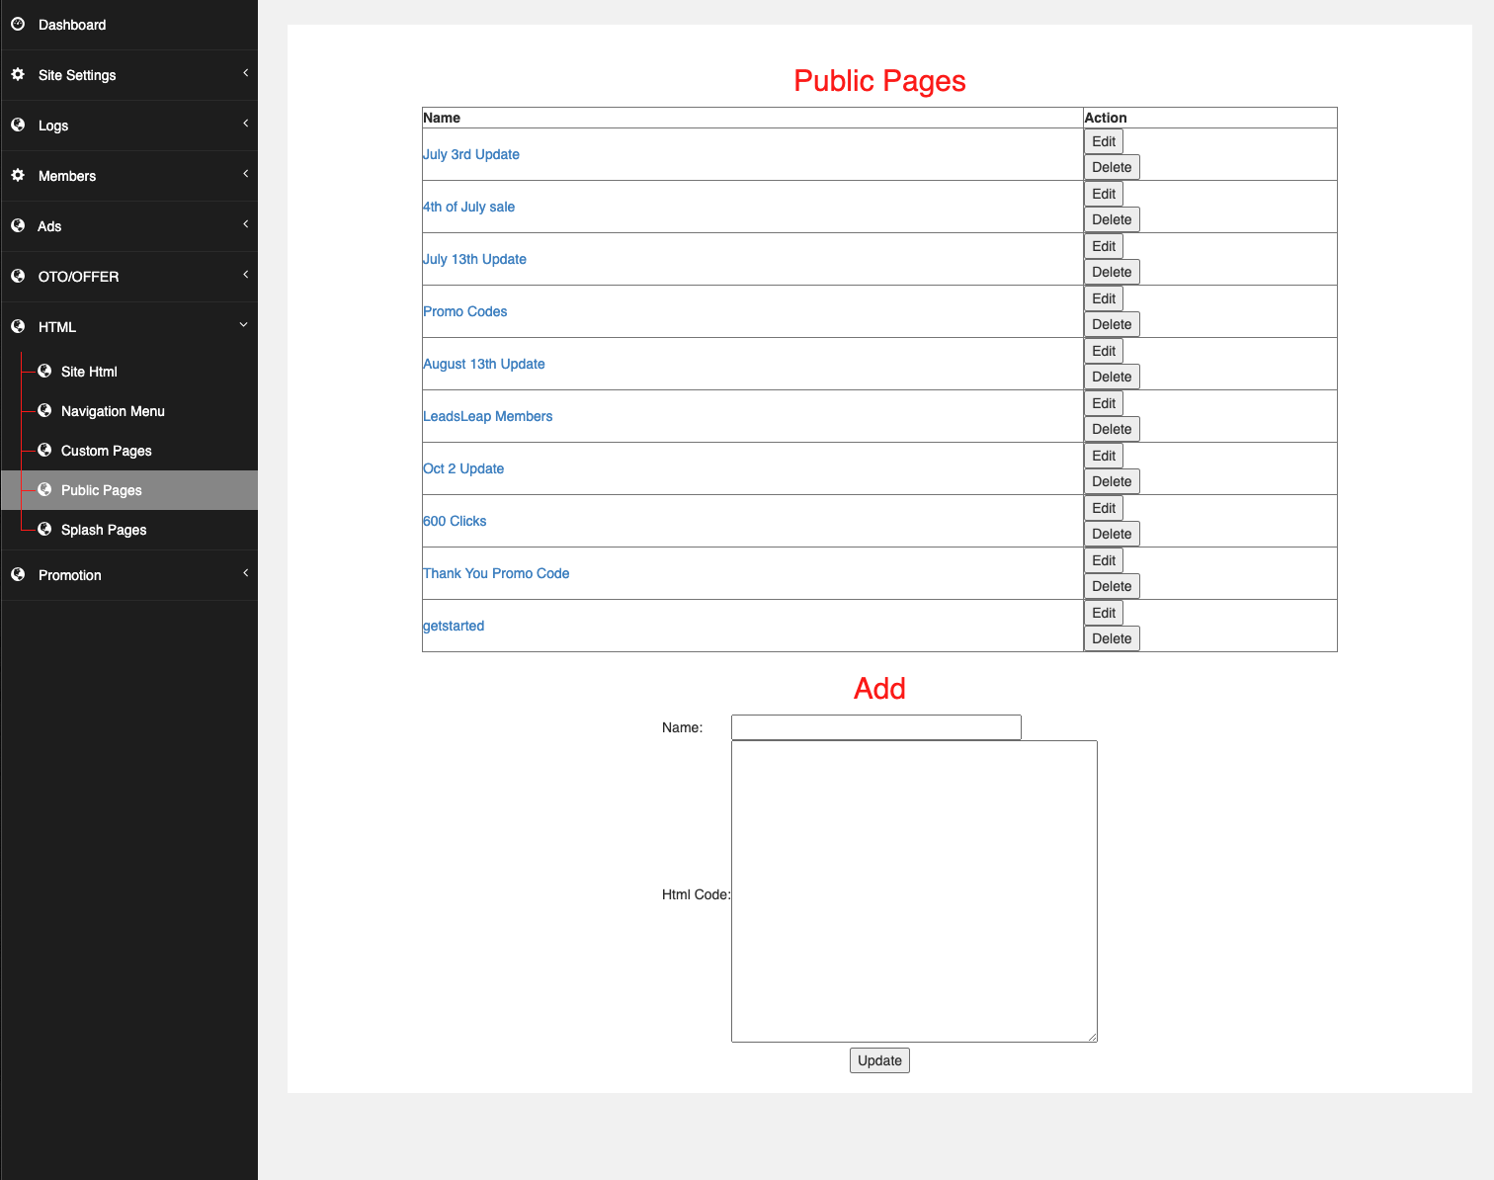
Task: Edit the Promo Codes page
Action: [1104, 298]
